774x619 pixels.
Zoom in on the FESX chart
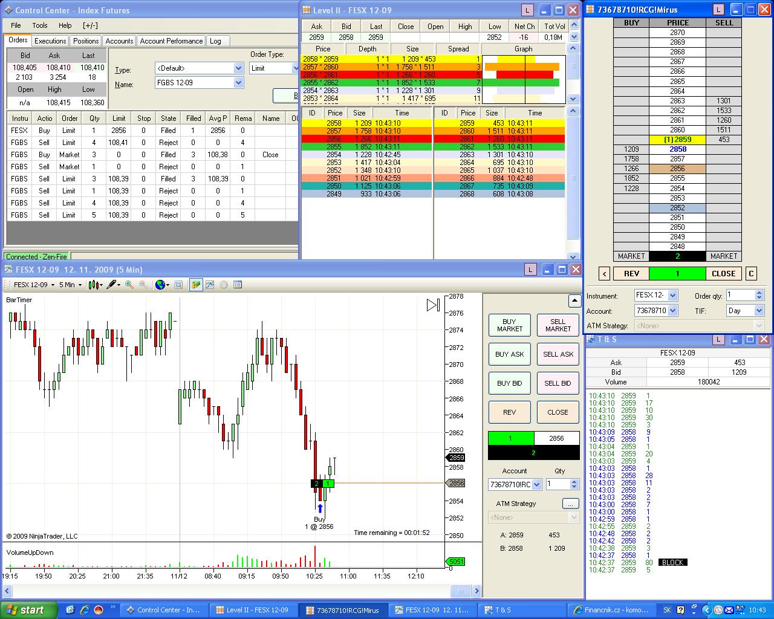tap(129, 285)
